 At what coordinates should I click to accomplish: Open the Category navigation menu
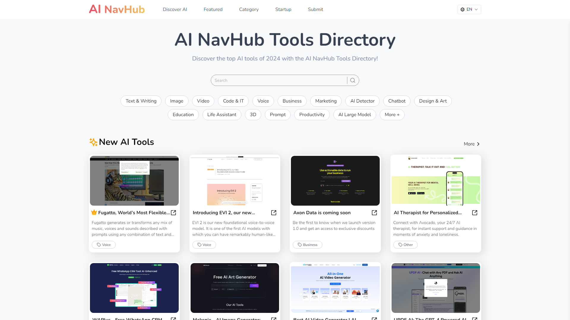248,9
